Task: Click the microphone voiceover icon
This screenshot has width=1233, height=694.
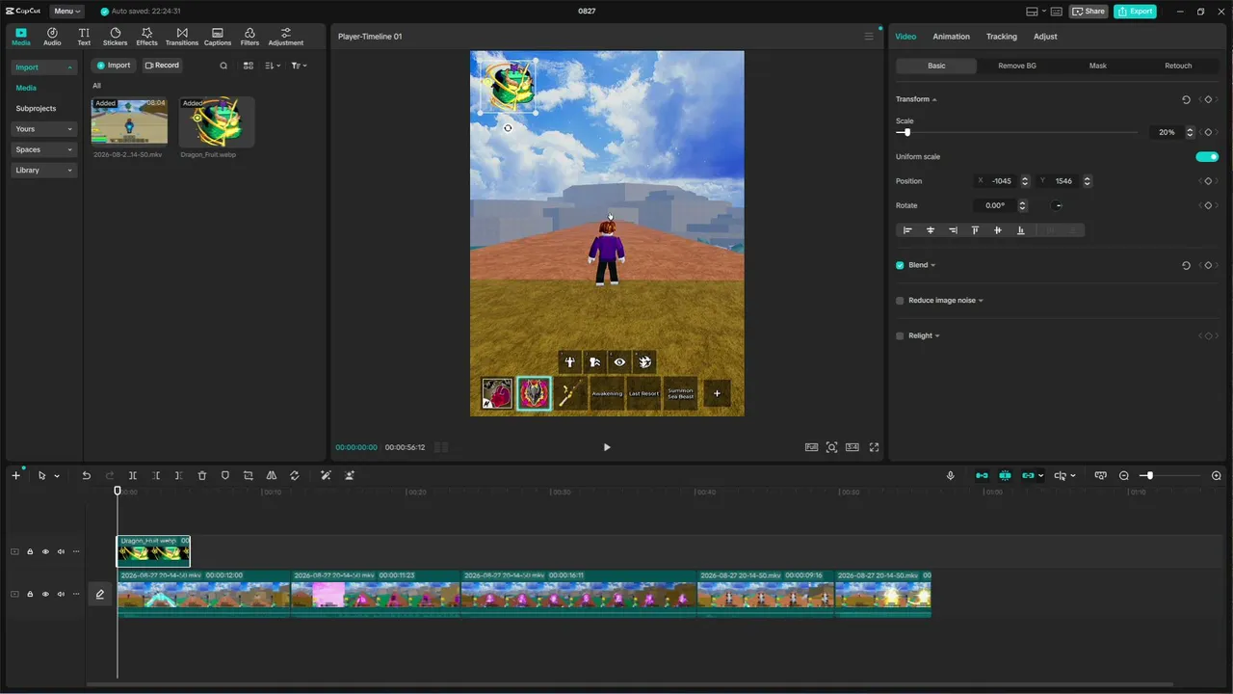Action: pyautogui.click(x=951, y=475)
